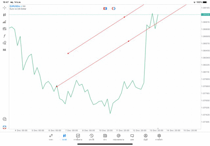Open the ข่าว (News) tab
Viewport: 210px width, 146px height.
tap(105, 137)
